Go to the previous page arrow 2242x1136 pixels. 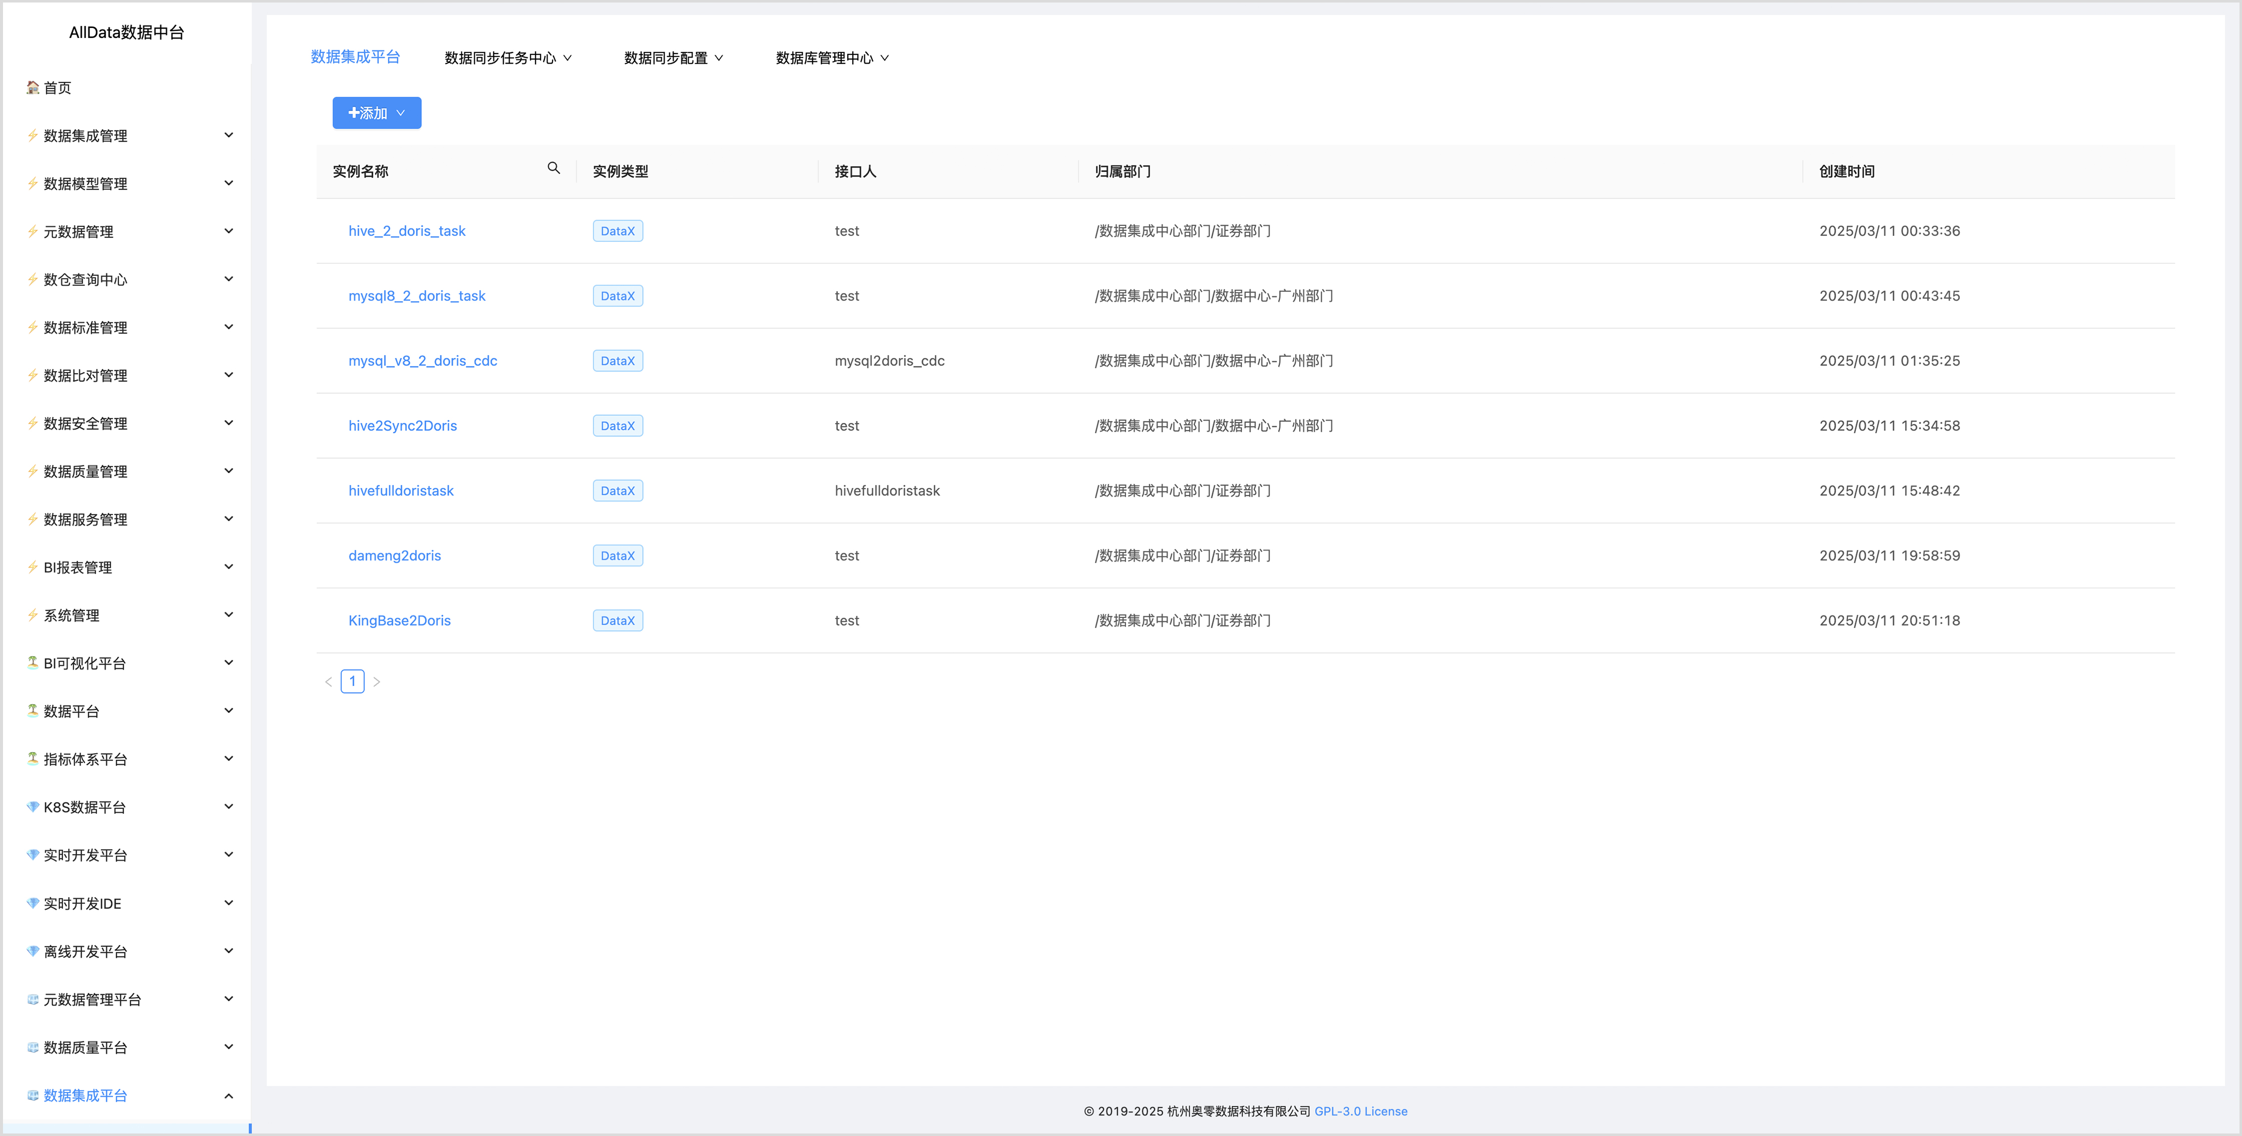pyautogui.click(x=328, y=682)
